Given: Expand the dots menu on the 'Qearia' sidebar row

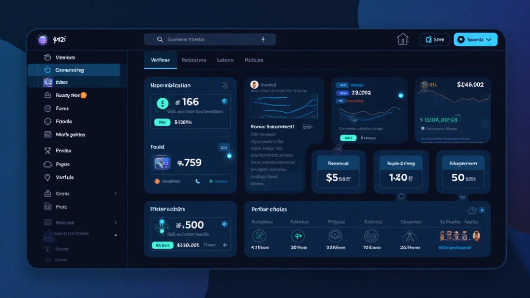Looking at the screenshot, I should point(115,193).
